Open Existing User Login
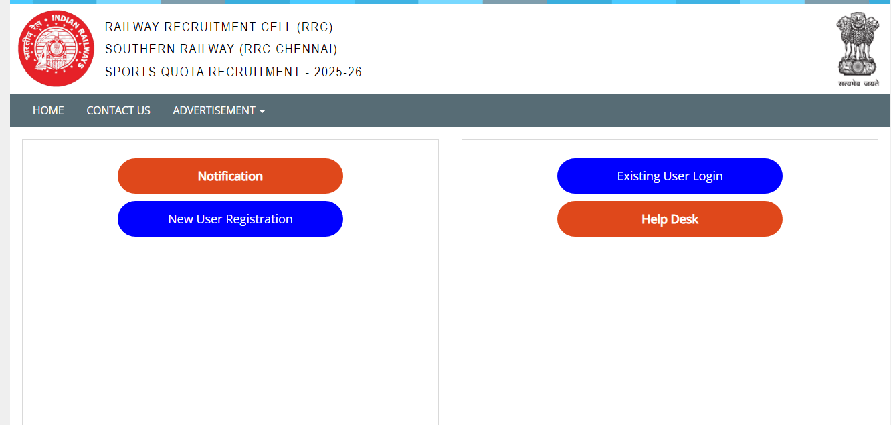Viewport: 891px width, 425px height. [x=670, y=176]
